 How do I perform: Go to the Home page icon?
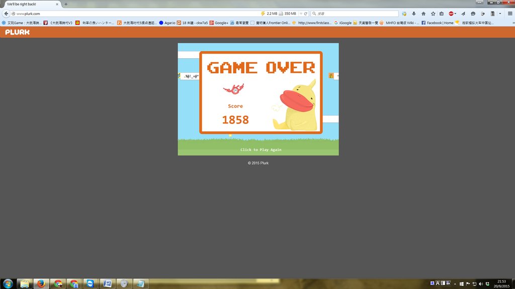pyautogui.click(x=423, y=14)
